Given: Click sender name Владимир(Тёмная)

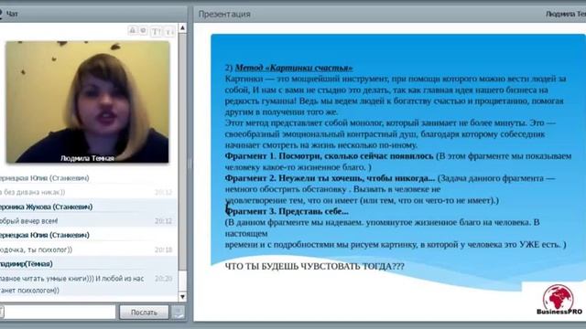Looking at the screenshot, I should [x=27, y=264].
